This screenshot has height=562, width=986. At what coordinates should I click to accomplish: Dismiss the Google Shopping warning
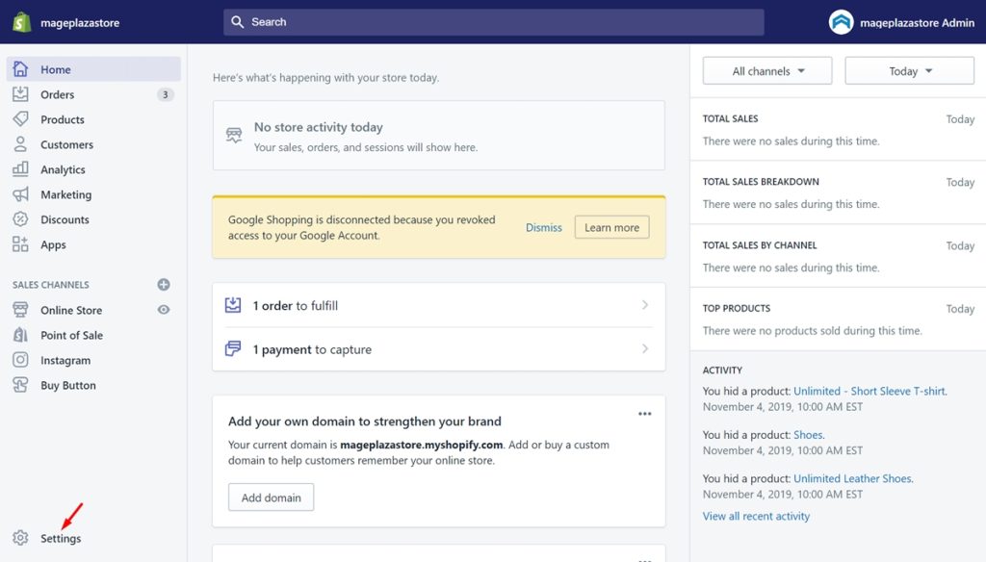click(544, 227)
